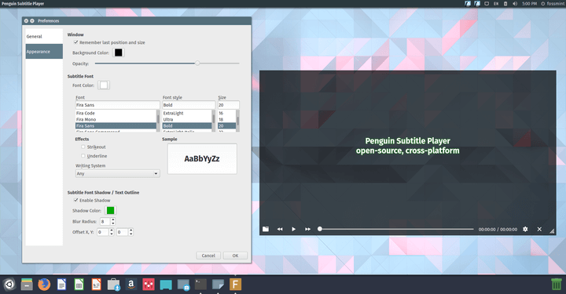
Task: Open the green Shadow Color swatch
Action: point(111,211)
